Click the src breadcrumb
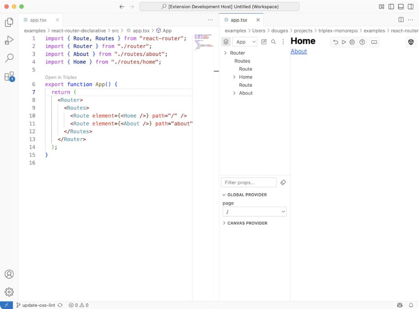Viewport: 419px width, 309px height. coord(115,31)
